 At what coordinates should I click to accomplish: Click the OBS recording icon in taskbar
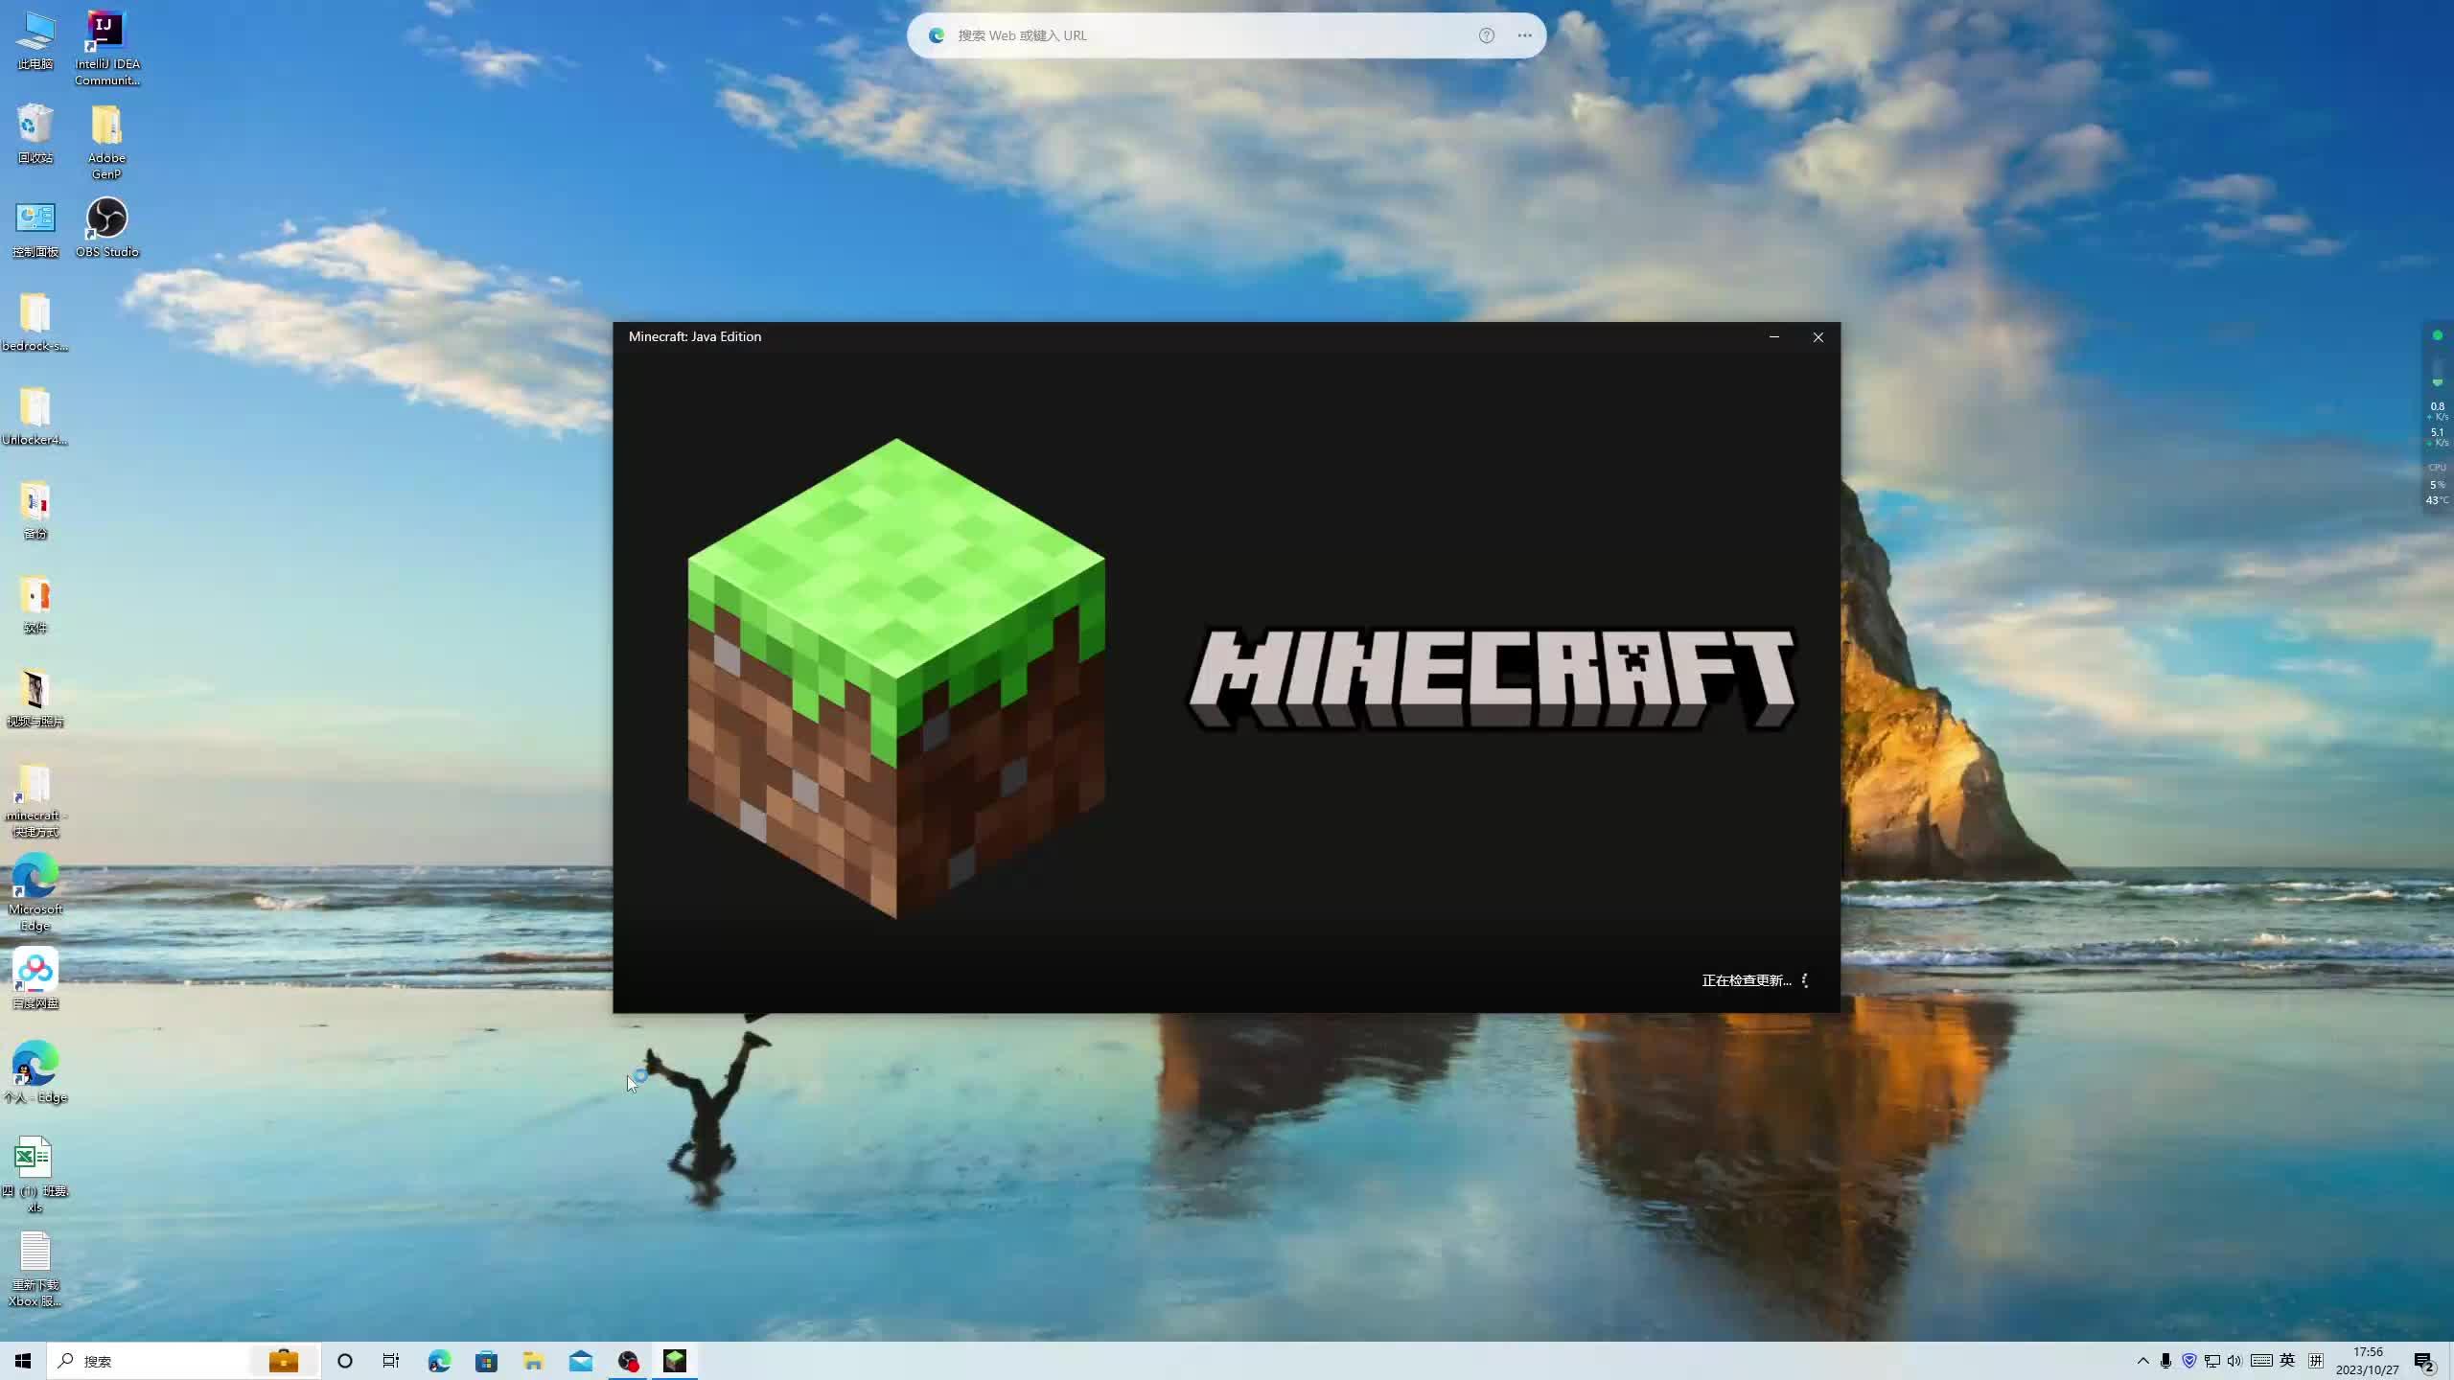tap(628, 1361)
